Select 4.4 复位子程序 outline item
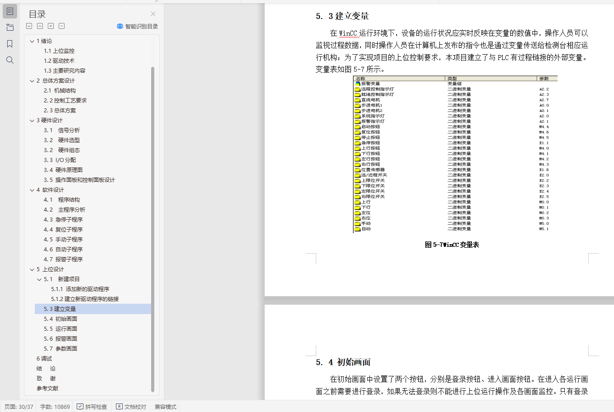Image resolution: width=614 pixels, height=412 pixels. pyautogui.click(x=63, y=230)
